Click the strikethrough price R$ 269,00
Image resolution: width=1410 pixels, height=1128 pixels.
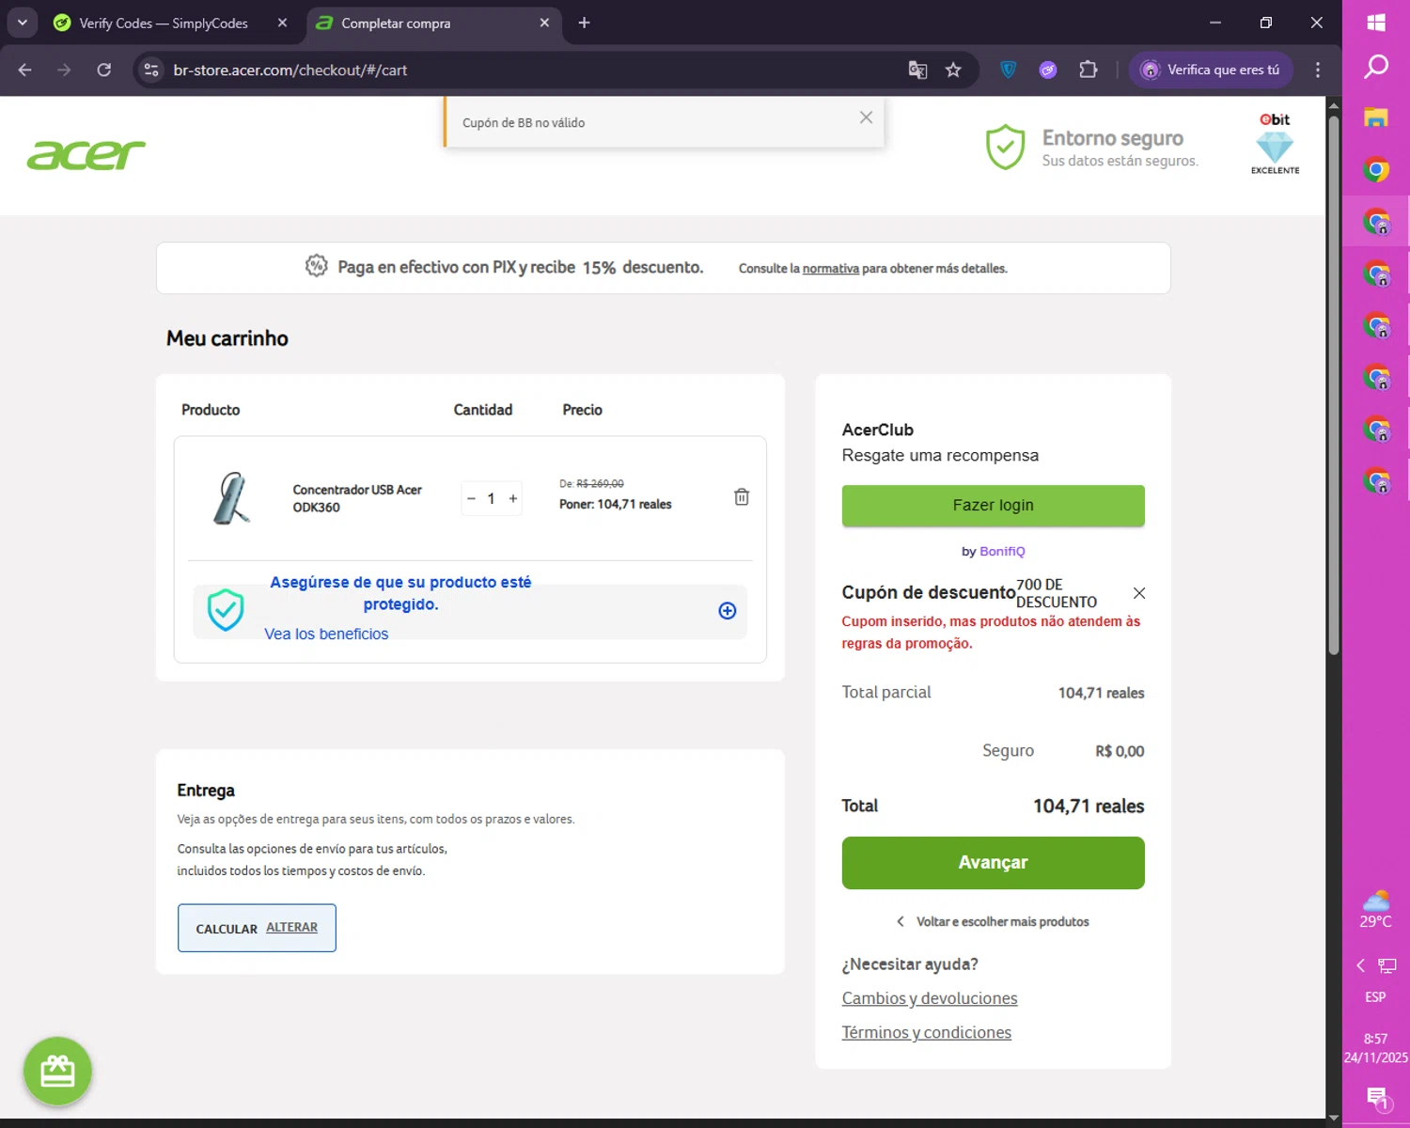[600, 484]
